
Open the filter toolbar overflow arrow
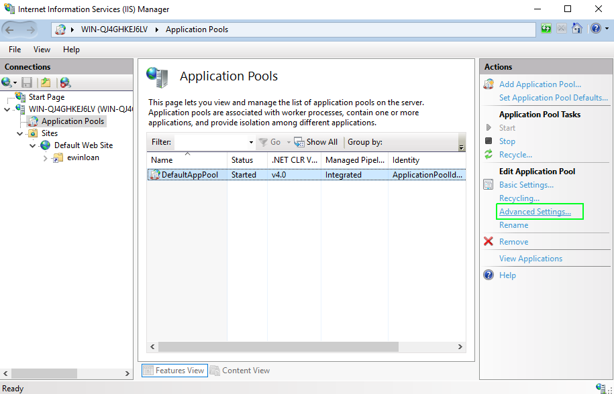click(x=461, y=147)
